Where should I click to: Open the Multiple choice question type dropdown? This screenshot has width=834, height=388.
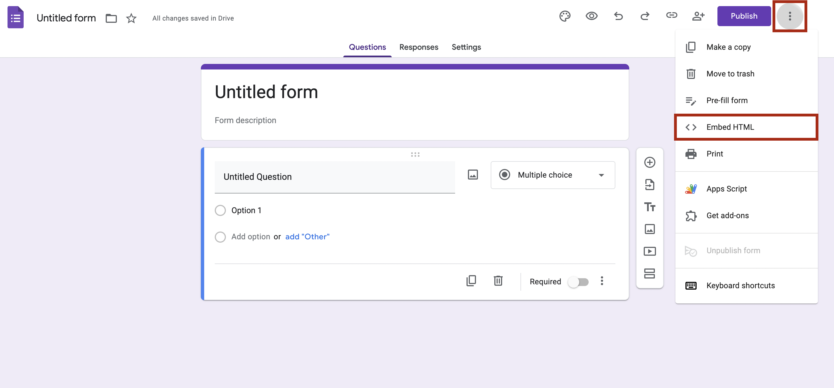coord(553,175)
